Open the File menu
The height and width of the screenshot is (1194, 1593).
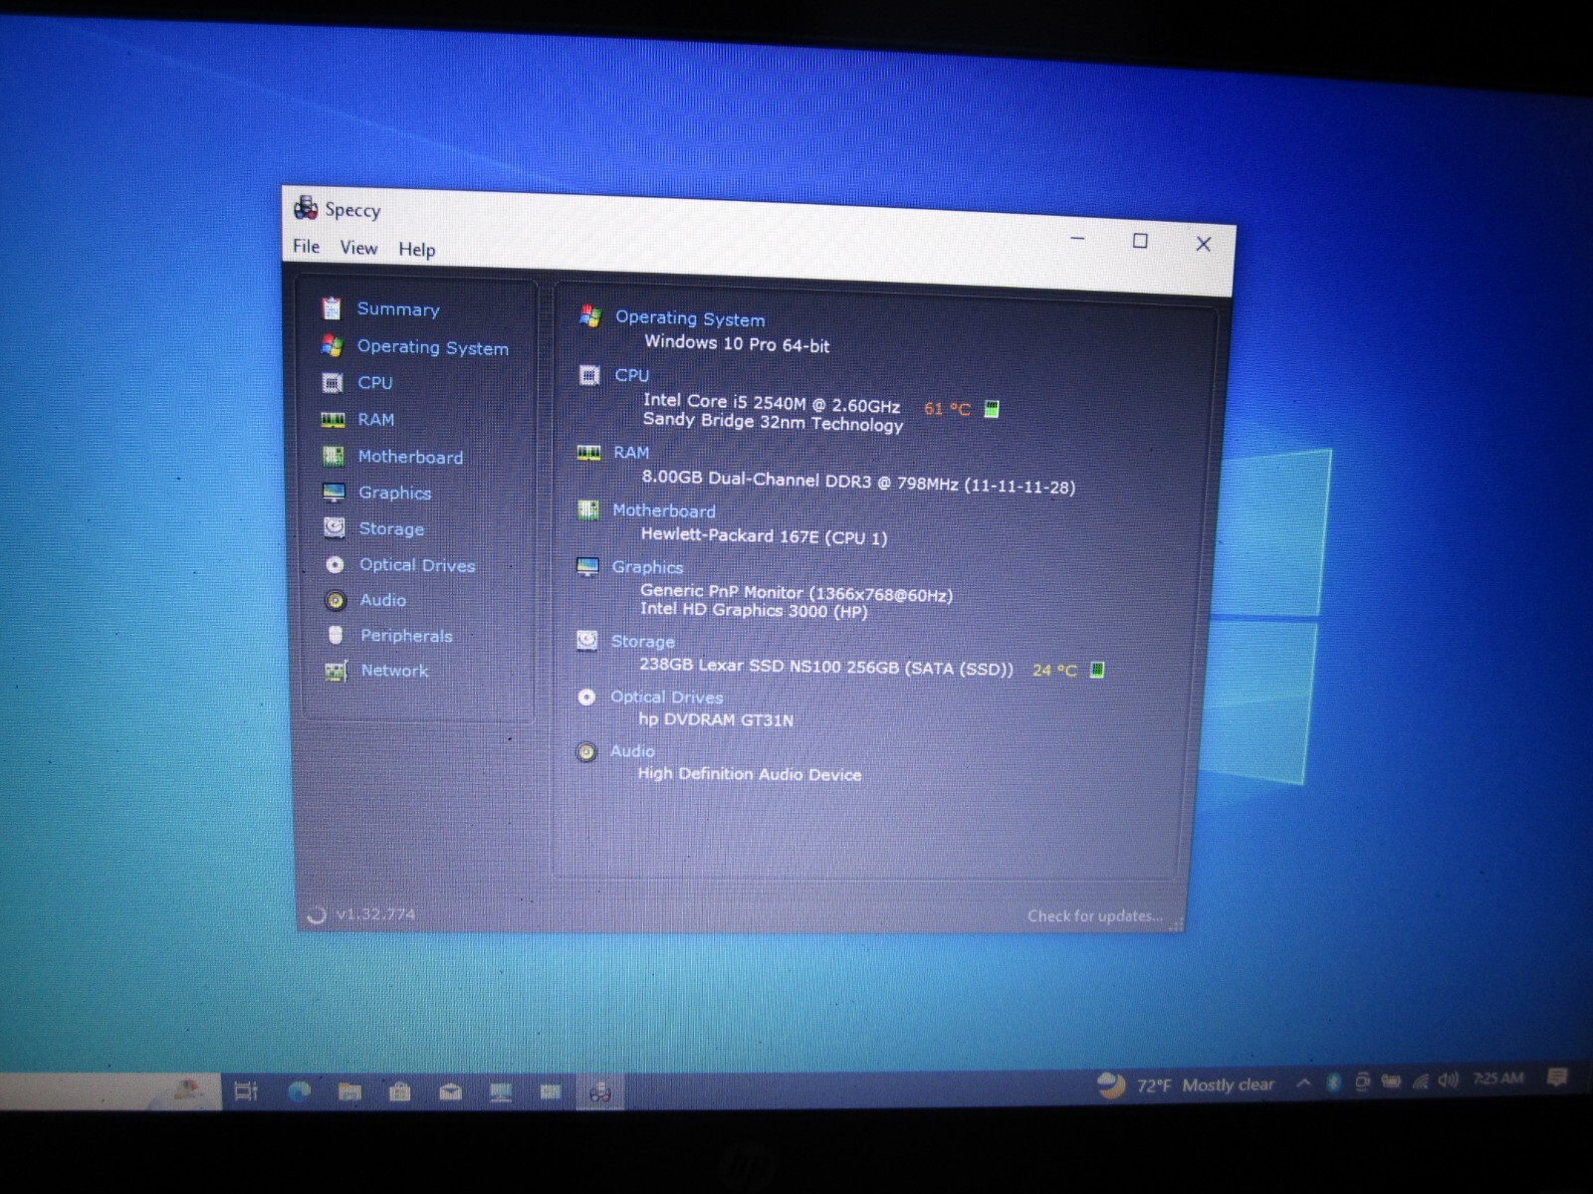(x=307, y=247)
